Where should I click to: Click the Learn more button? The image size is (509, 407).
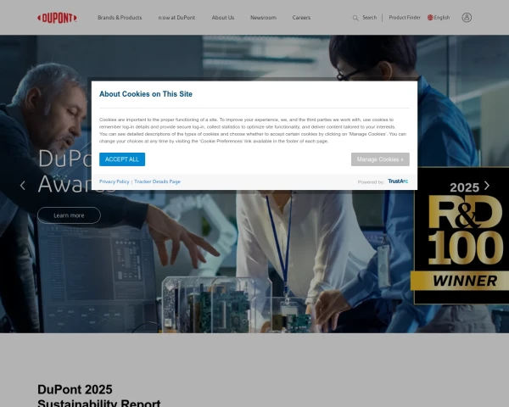pyautogui.click(x=69, y=215)
